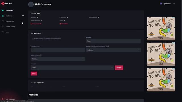Click the red Save button
The width and height of the screenshot is (182, 102).
pyautogui.click(x=34, y=74)
